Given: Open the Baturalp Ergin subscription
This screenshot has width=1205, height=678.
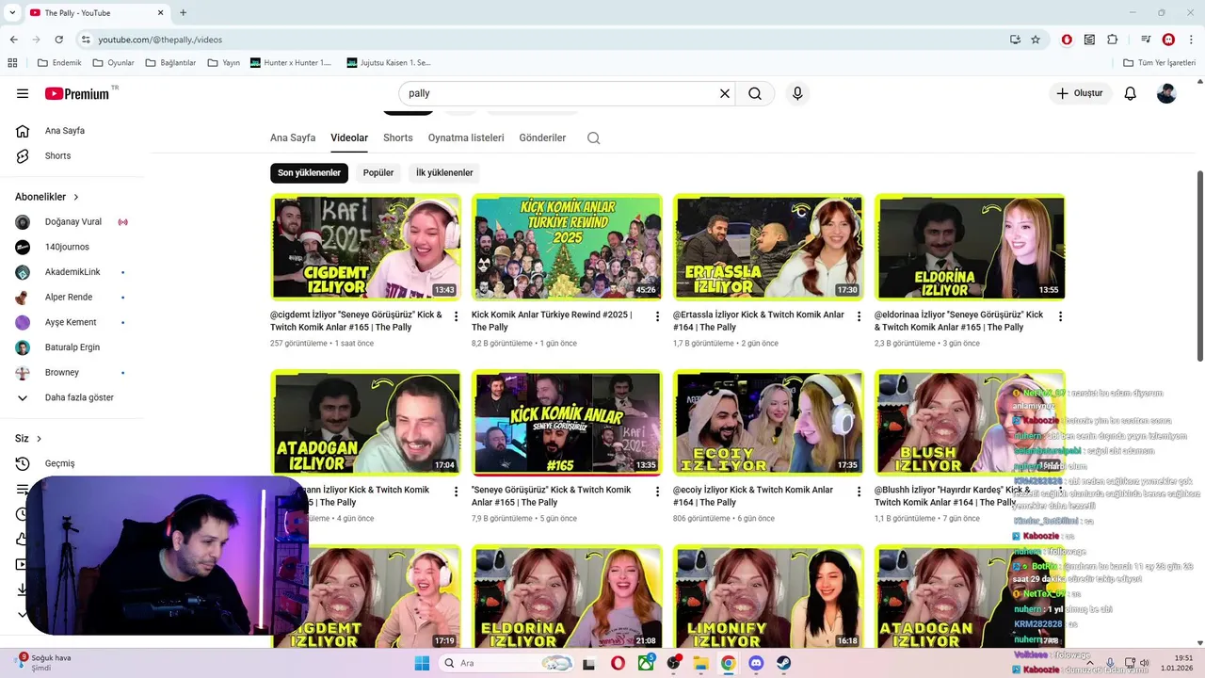Looking at the screenshot, I should pyautogui.click(x=72, y=347).
